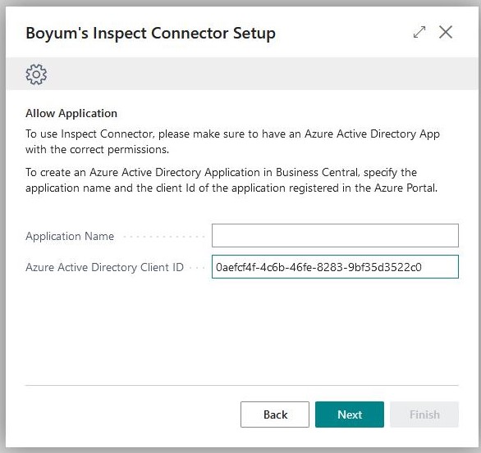
Task: Go back with the Back button
Action: click(x=275, y=414)
